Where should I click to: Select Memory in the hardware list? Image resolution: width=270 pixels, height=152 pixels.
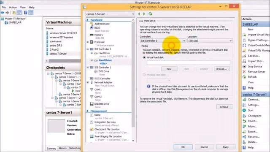pos(98,35)
